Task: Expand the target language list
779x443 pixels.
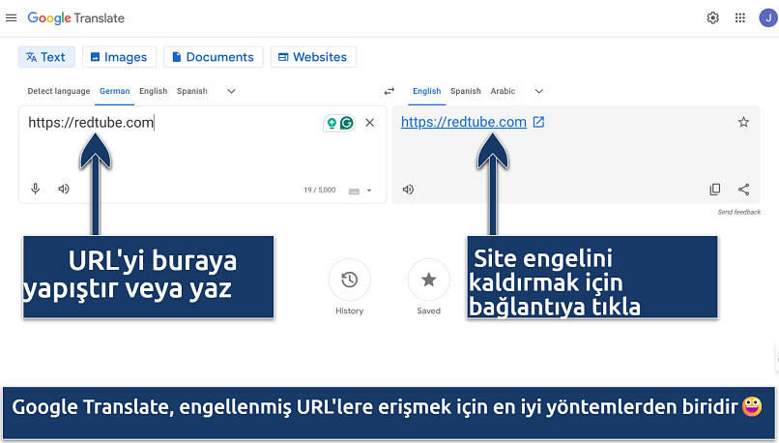Action: click(538, 91)
